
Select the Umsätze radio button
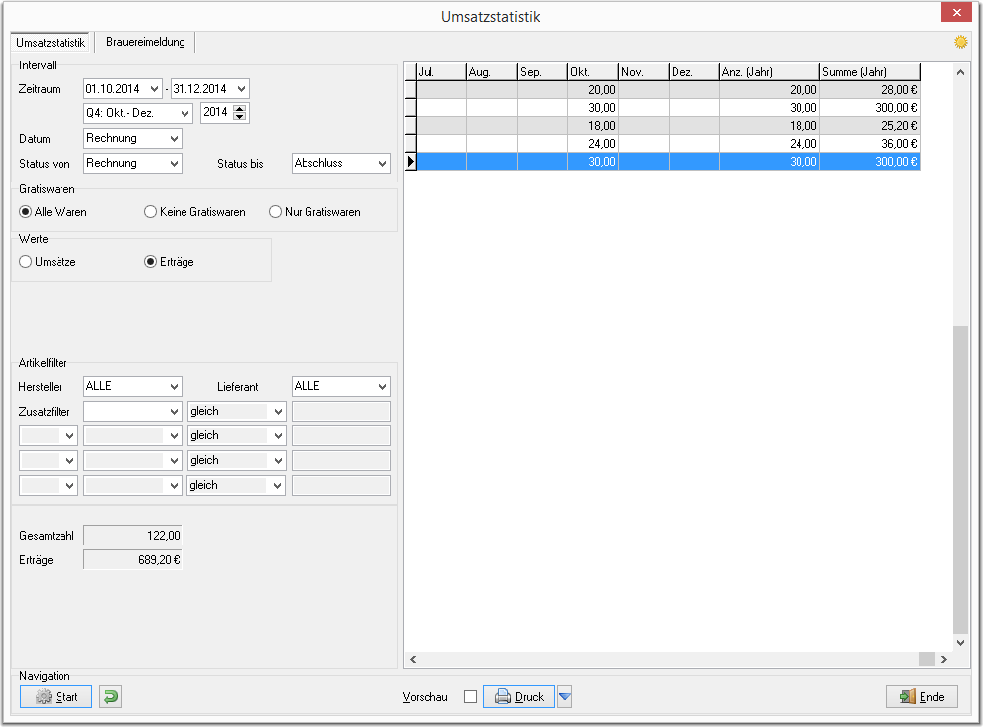coord(48,262)
